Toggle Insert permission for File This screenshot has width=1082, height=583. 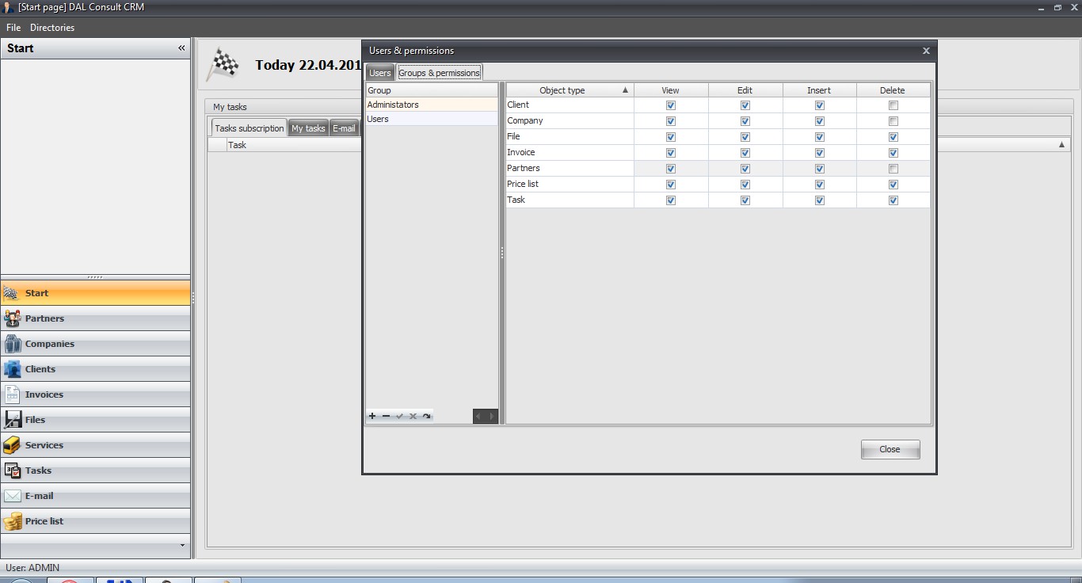(x=820, y=137)
